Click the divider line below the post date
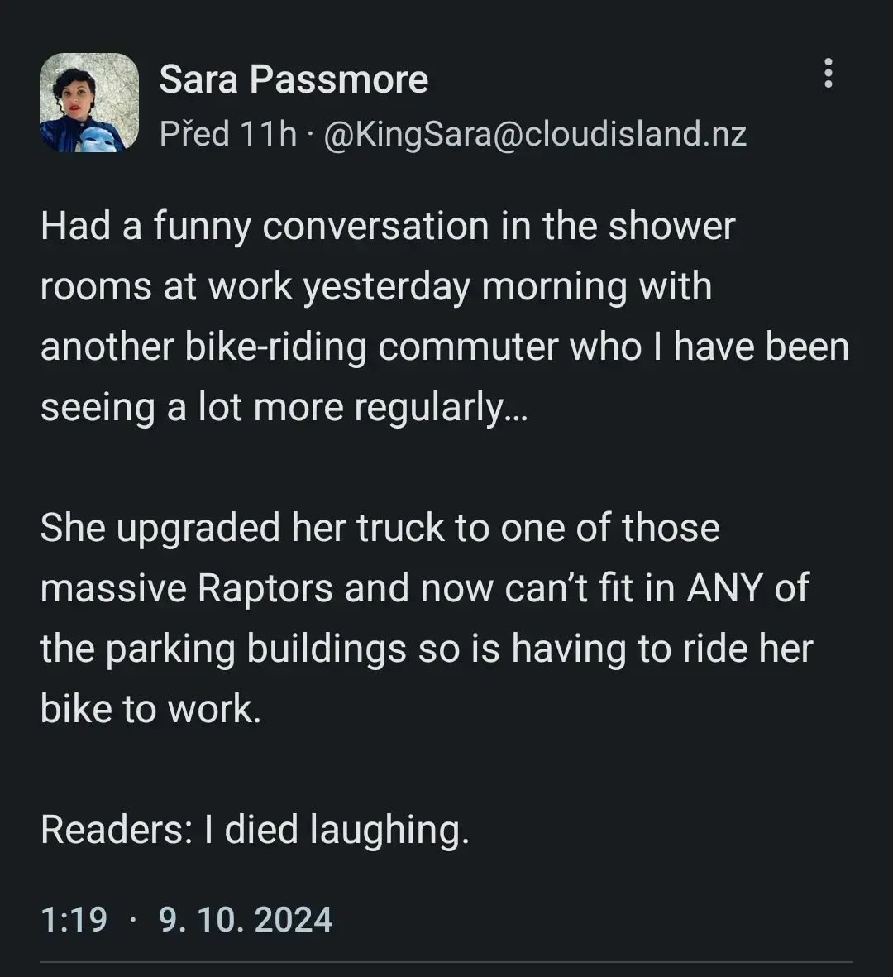 point(446,962)
